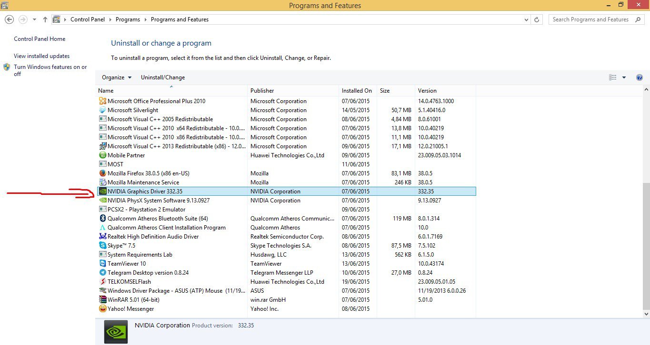Click the vertical scrollbar thumb
This screenshot has width=650, height=345.
[646, 246]
